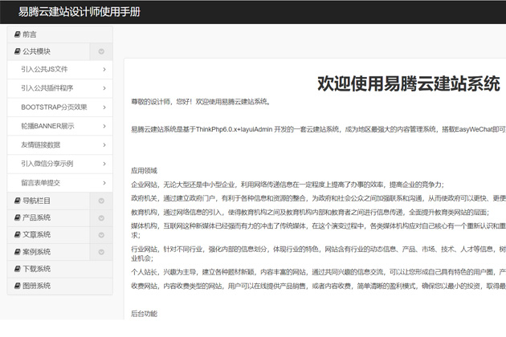Image resolution: width=506 pixels, height=337 pixels.
Task: Click the book icon beside 图册系统
Action: [x=18, y=286]
